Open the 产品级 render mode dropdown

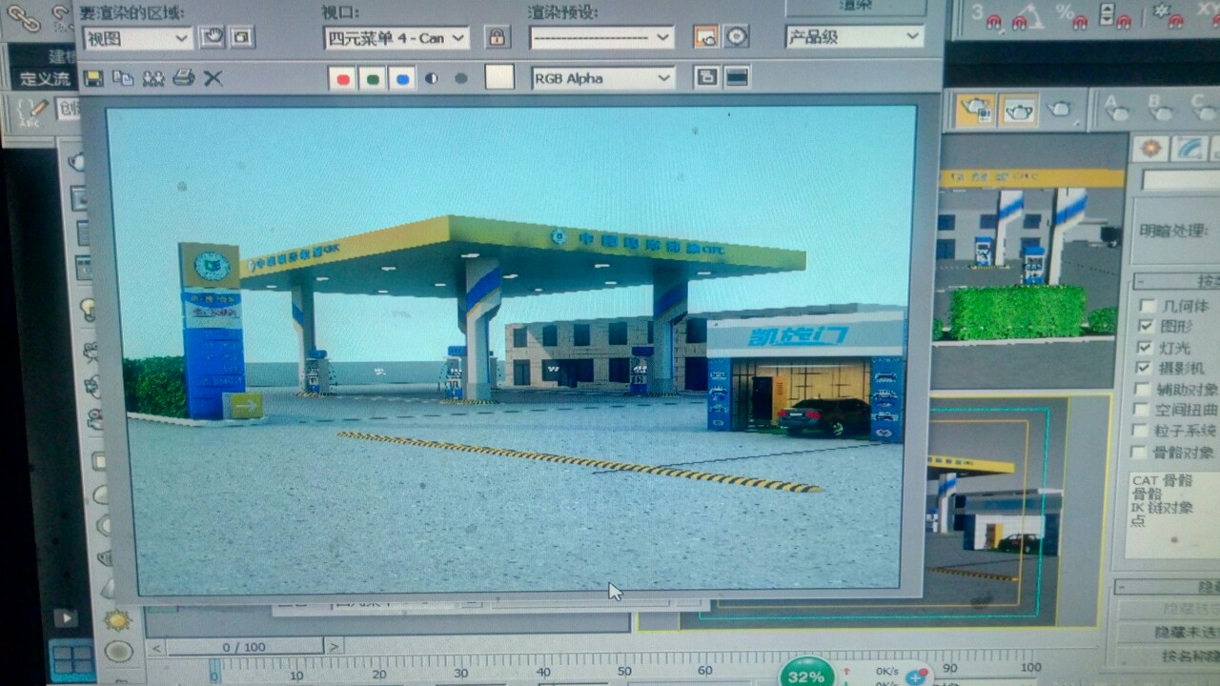(x=854, y=37)
